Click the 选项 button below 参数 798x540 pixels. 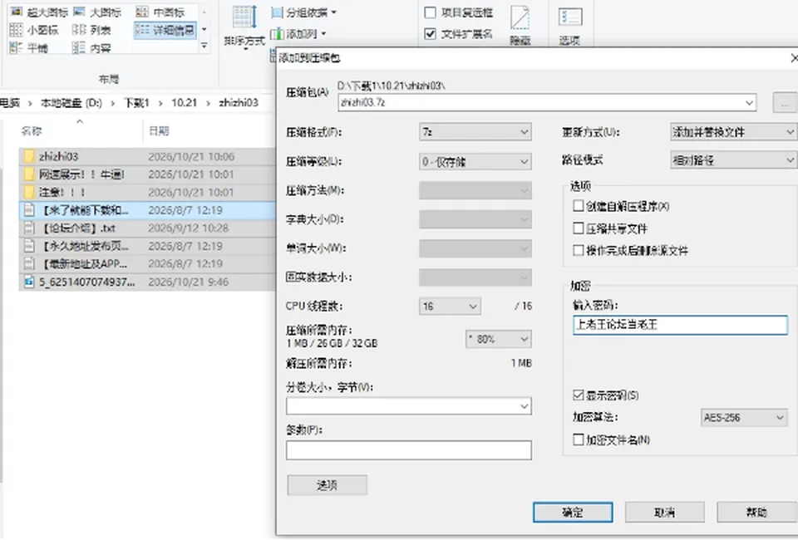[328, 485]
